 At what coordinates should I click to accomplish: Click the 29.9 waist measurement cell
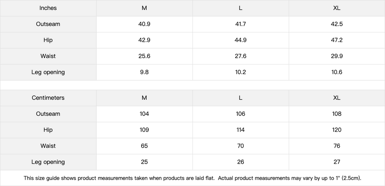point(337,56)
